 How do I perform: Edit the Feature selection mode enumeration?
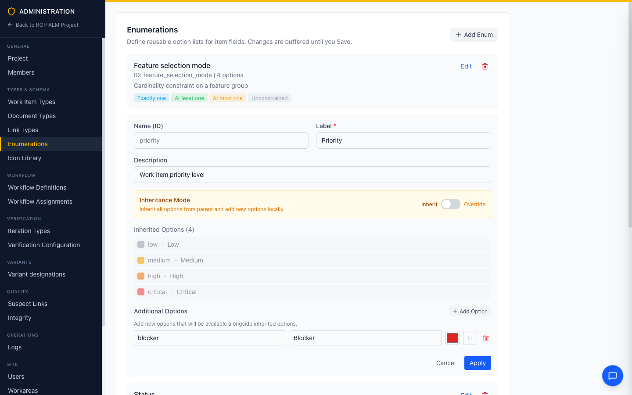point(466,66)
